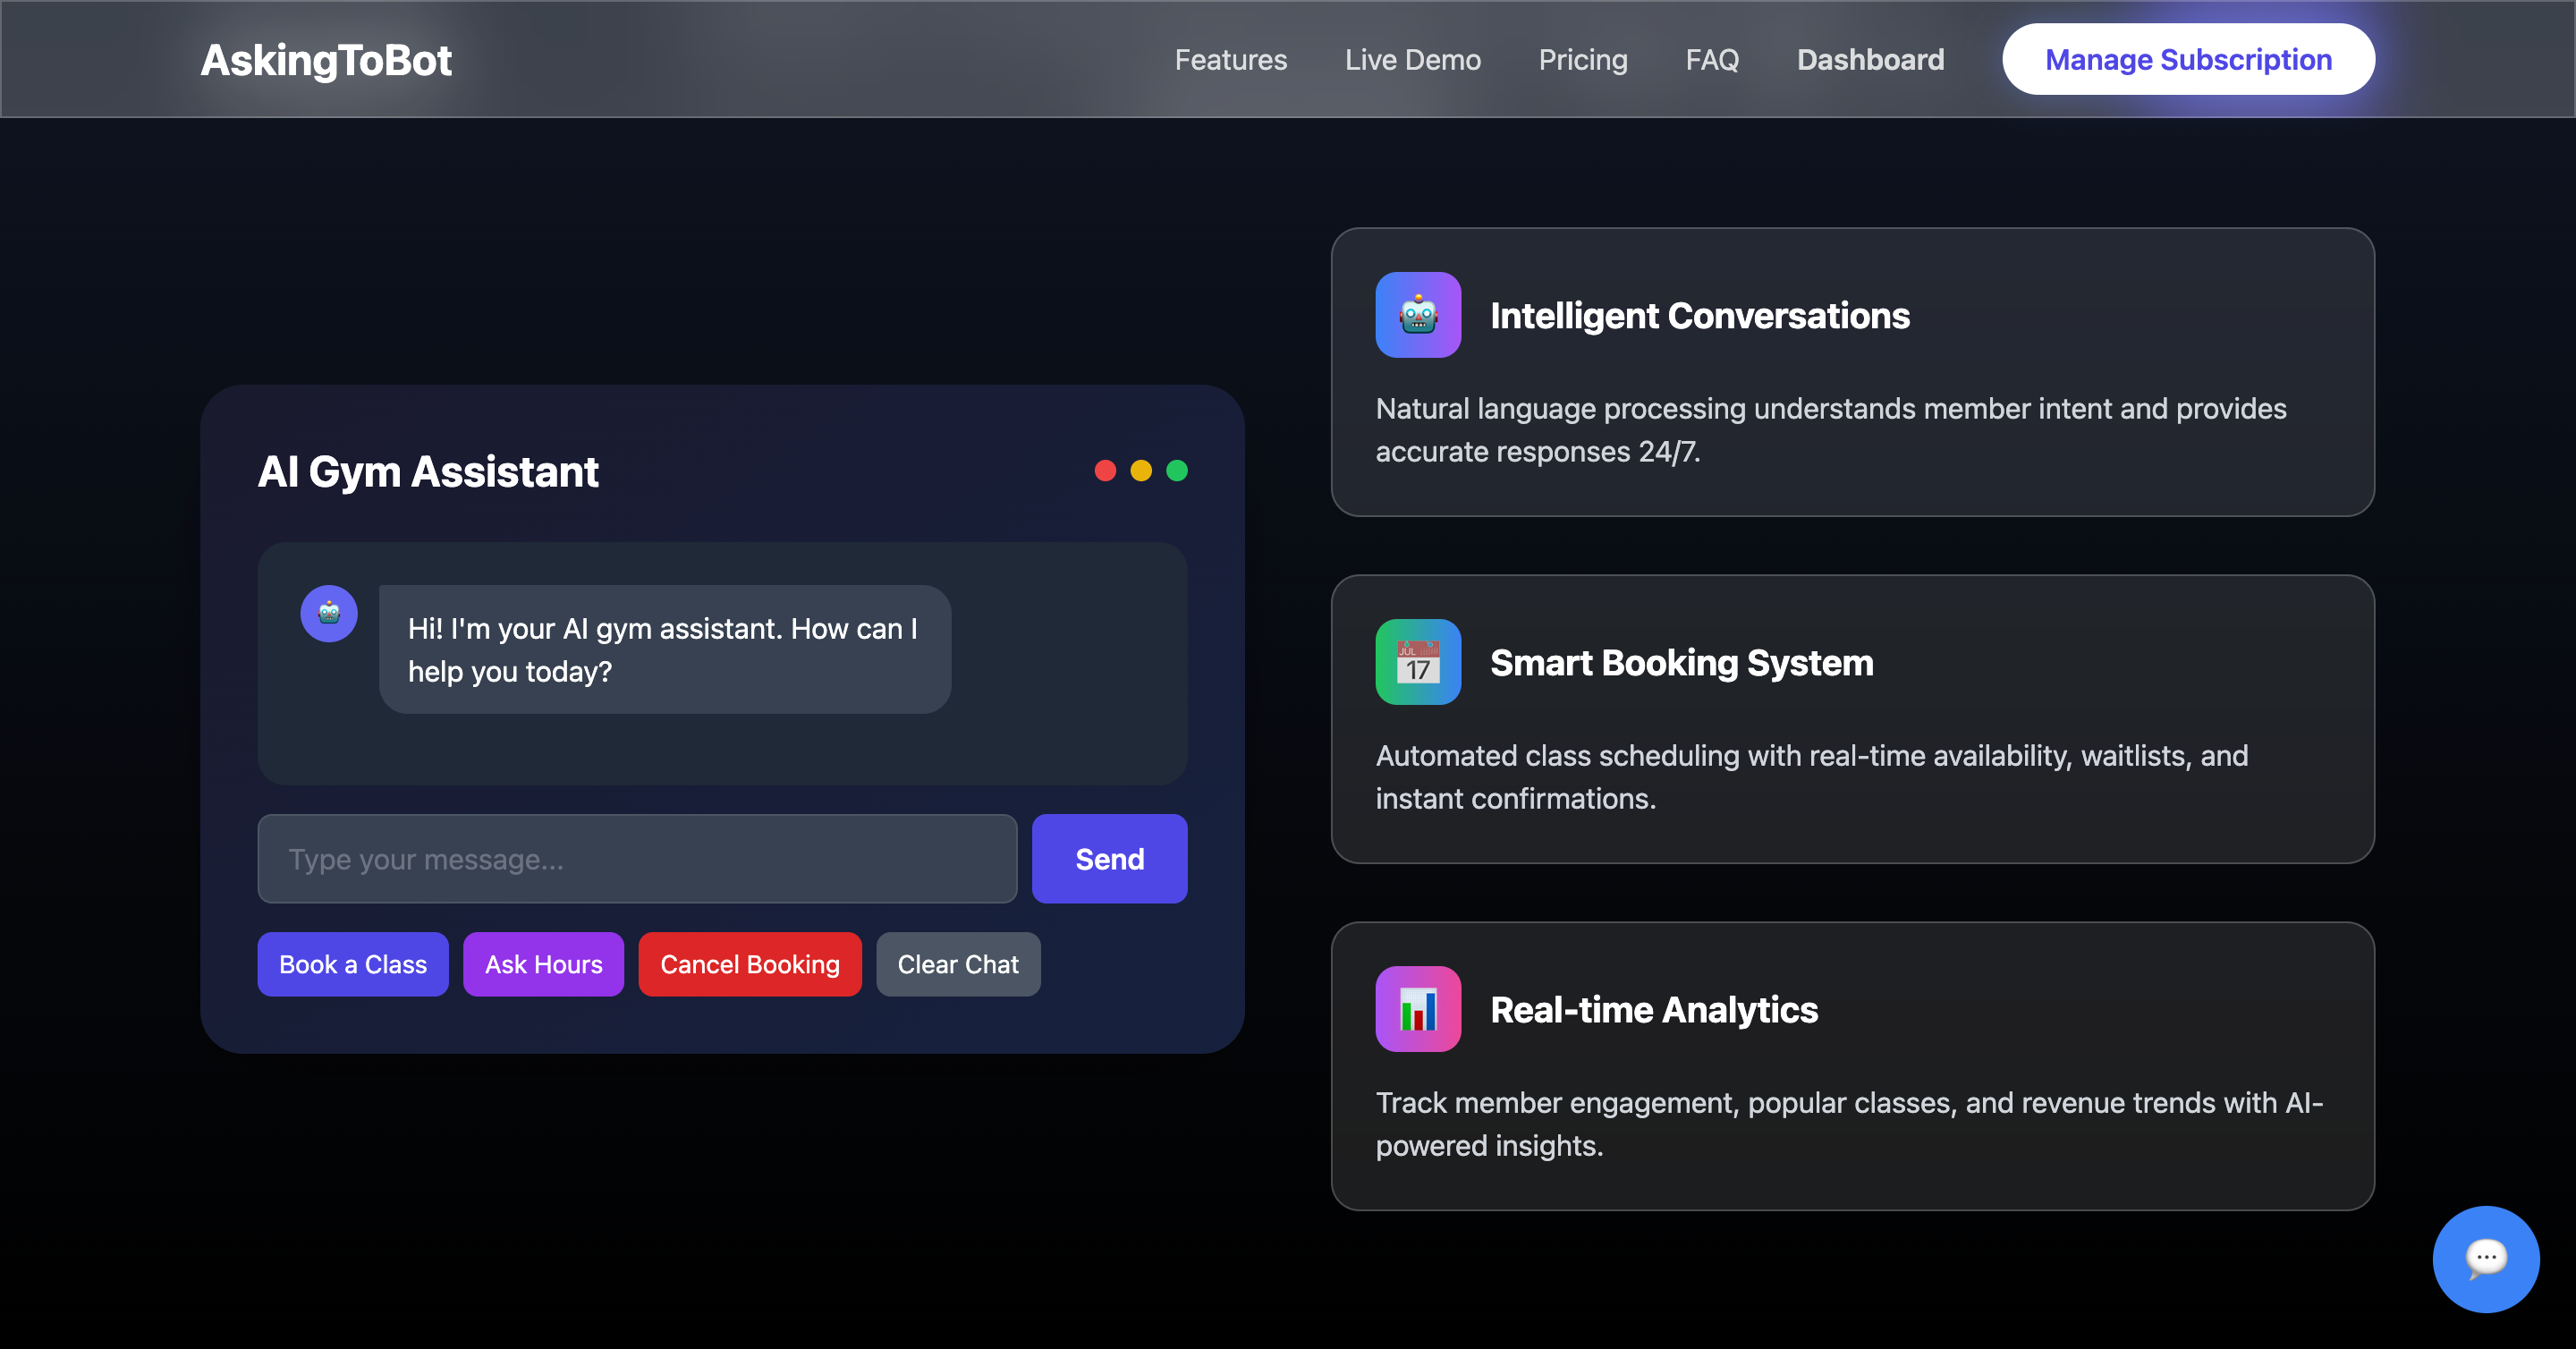Click the yellow dot in AI Gym Assistant header

click(1141, 471)
